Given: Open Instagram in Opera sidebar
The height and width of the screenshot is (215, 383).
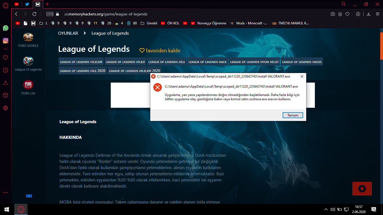Looking at the screenshot, I should click(5, 41).
